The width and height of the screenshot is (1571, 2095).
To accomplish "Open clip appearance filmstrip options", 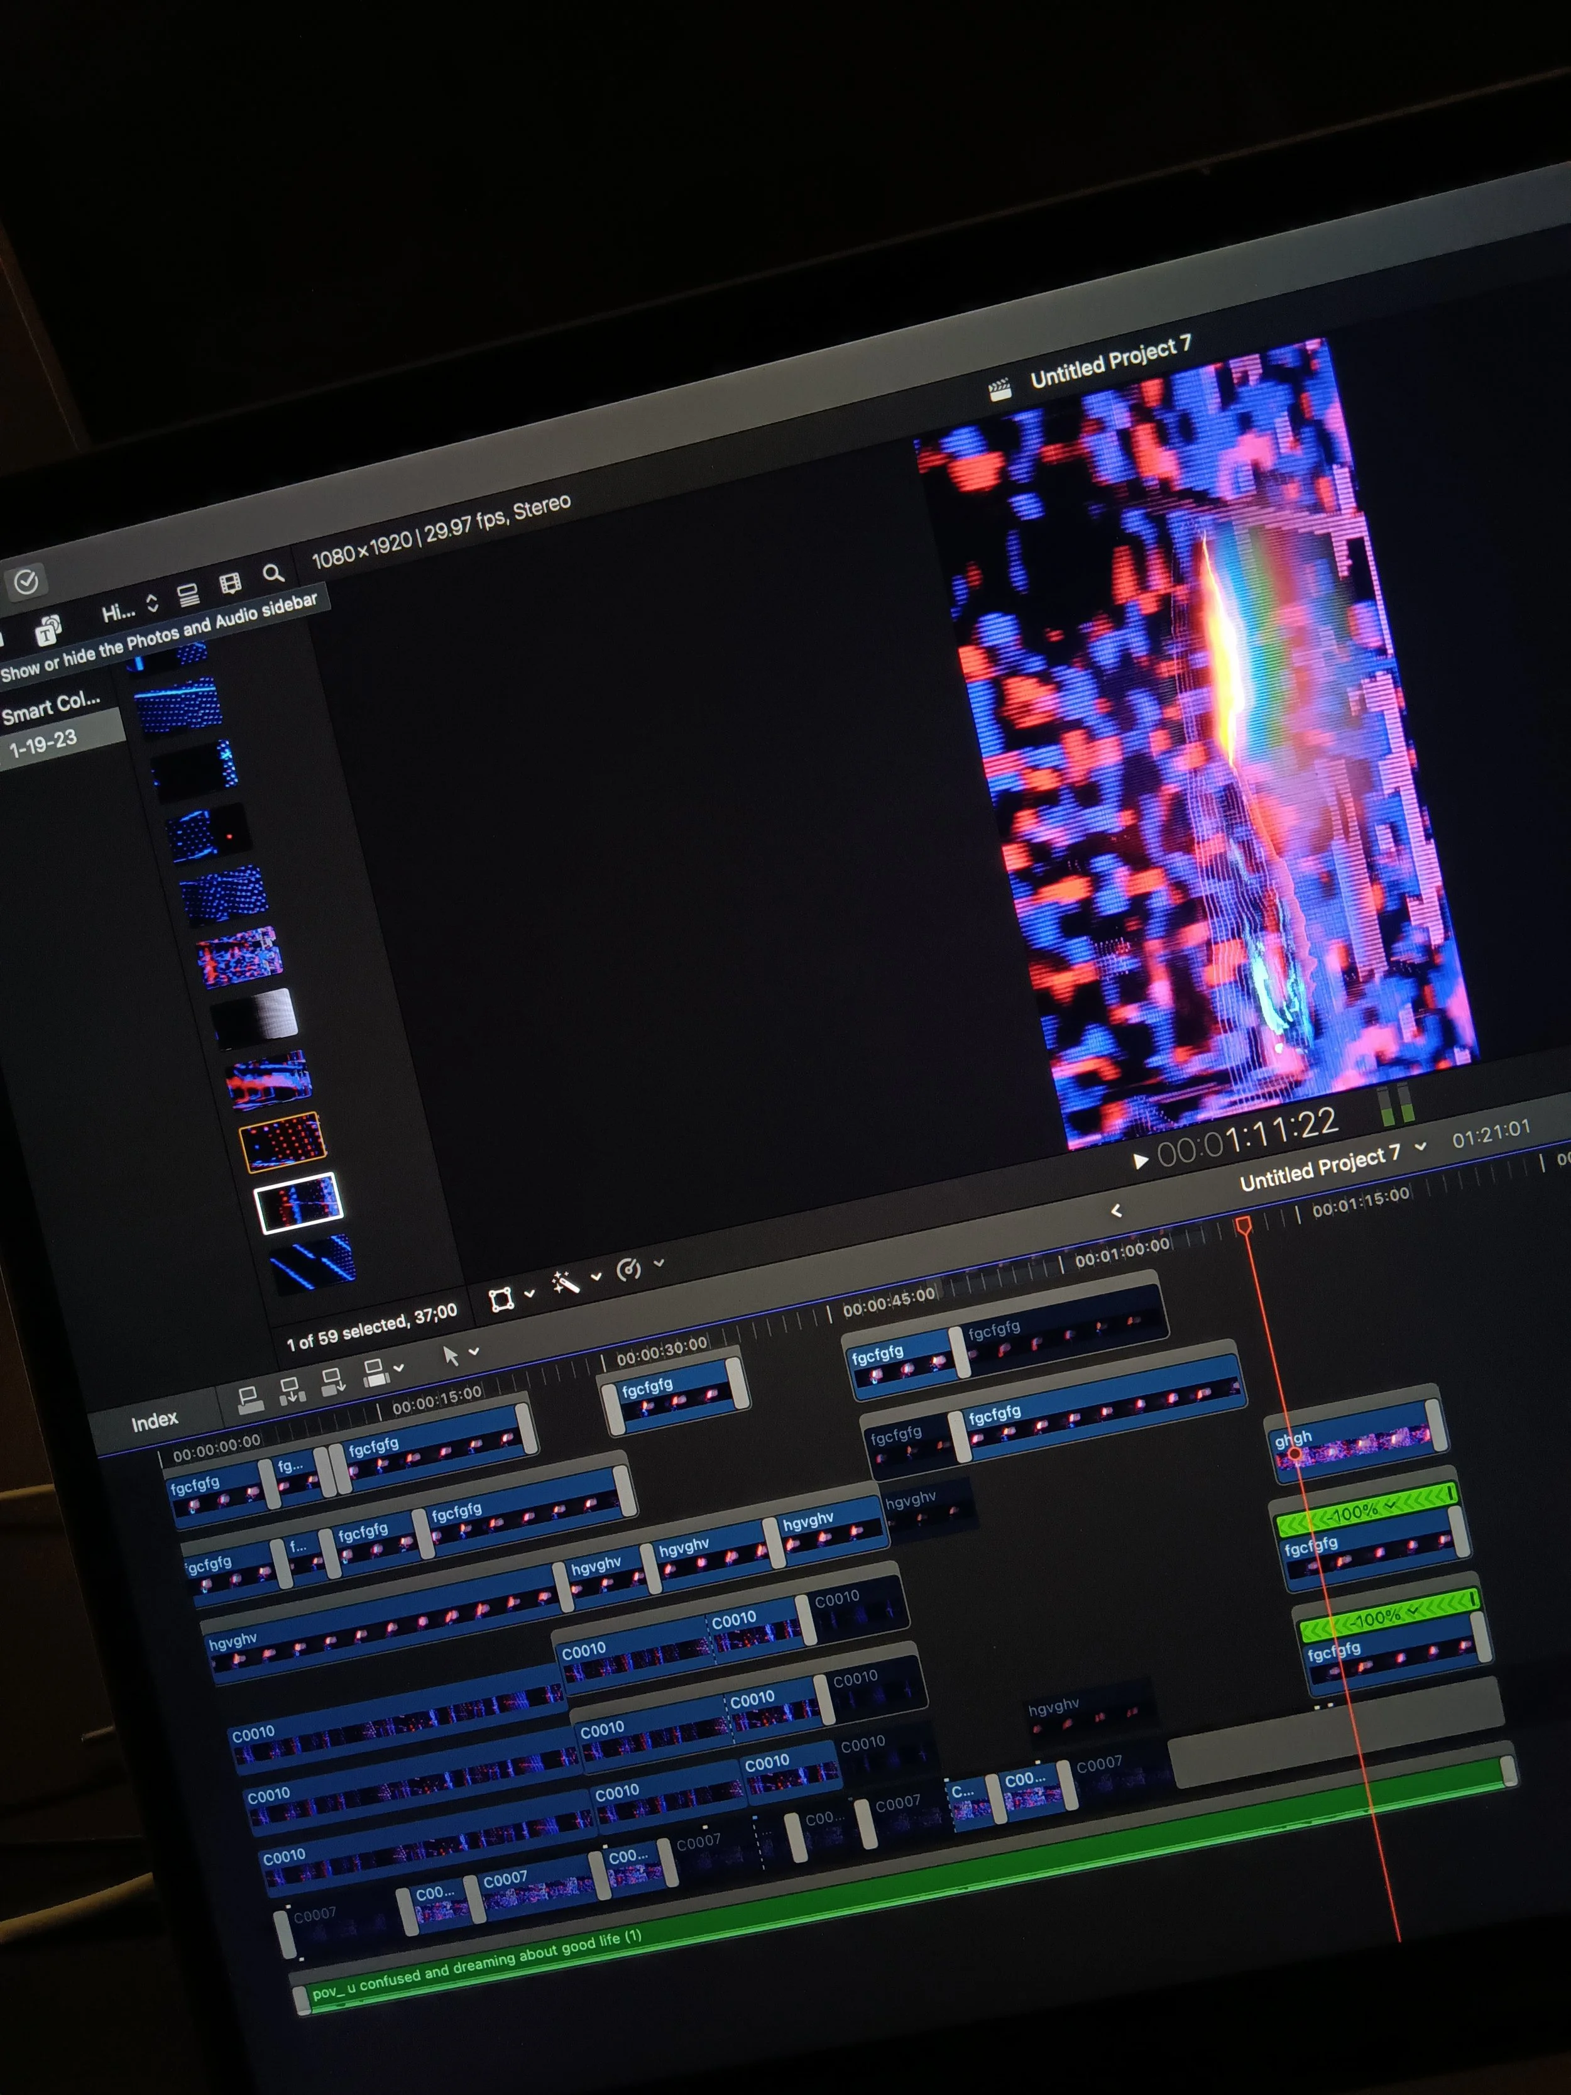I will 230,583.
